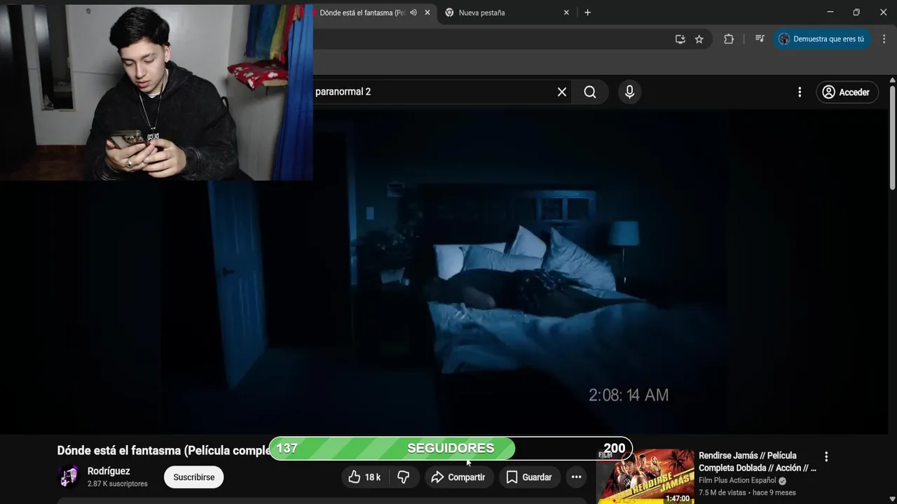Viewport: 897px width, 504px height.
Task: Click the '2.87 K suscriptores' text
Action: tap(117, 484)
